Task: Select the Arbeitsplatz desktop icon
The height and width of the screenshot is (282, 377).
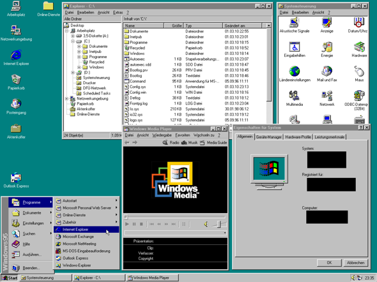Action: 16,9
